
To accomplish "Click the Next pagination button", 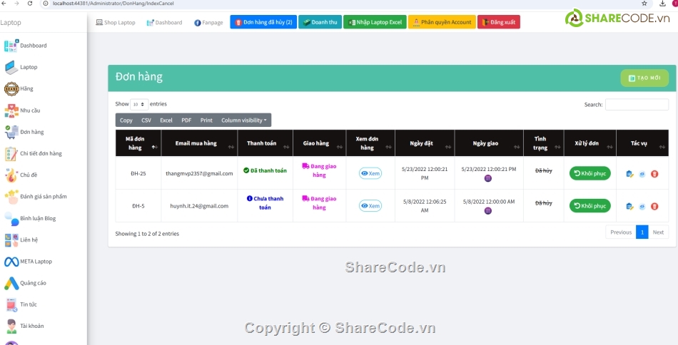I will 658,232.
